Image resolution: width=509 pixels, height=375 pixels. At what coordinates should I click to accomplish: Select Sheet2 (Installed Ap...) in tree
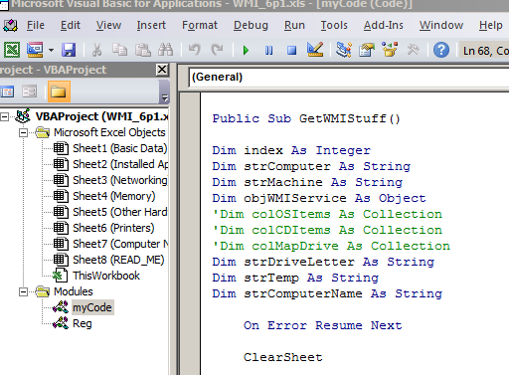(120, 164)
